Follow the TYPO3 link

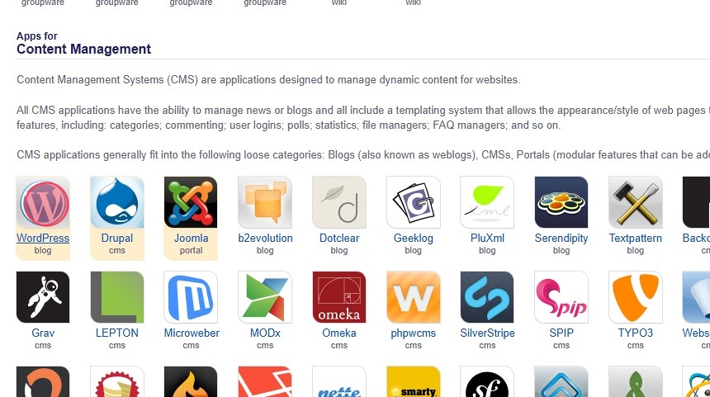click(x=636, y=333)
